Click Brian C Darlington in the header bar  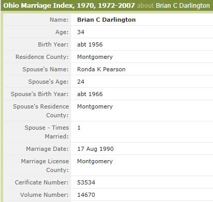coord(183,6)
